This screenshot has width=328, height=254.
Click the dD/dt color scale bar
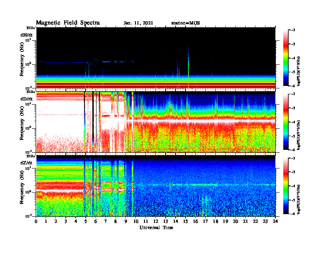285,122
